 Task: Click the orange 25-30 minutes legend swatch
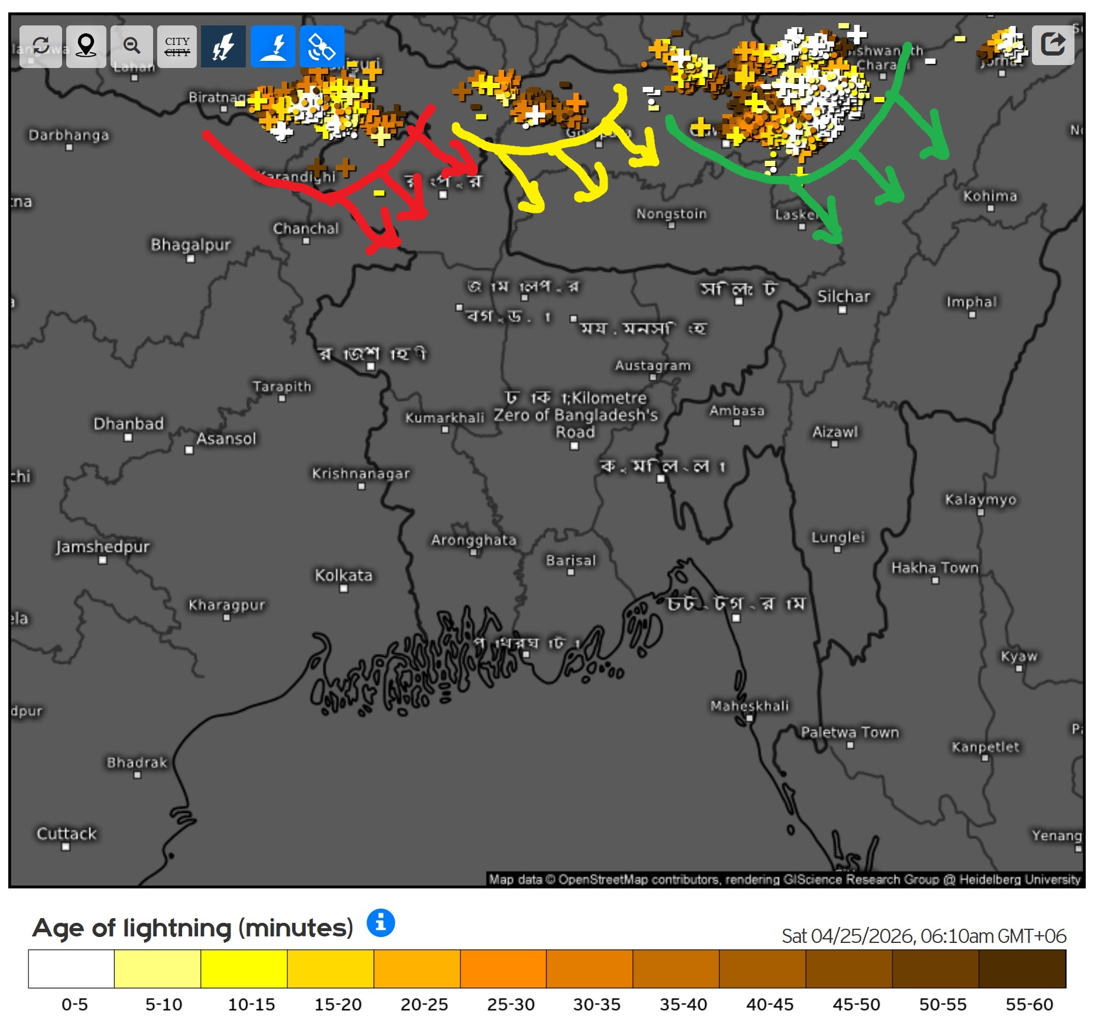[x=503, y=968]
